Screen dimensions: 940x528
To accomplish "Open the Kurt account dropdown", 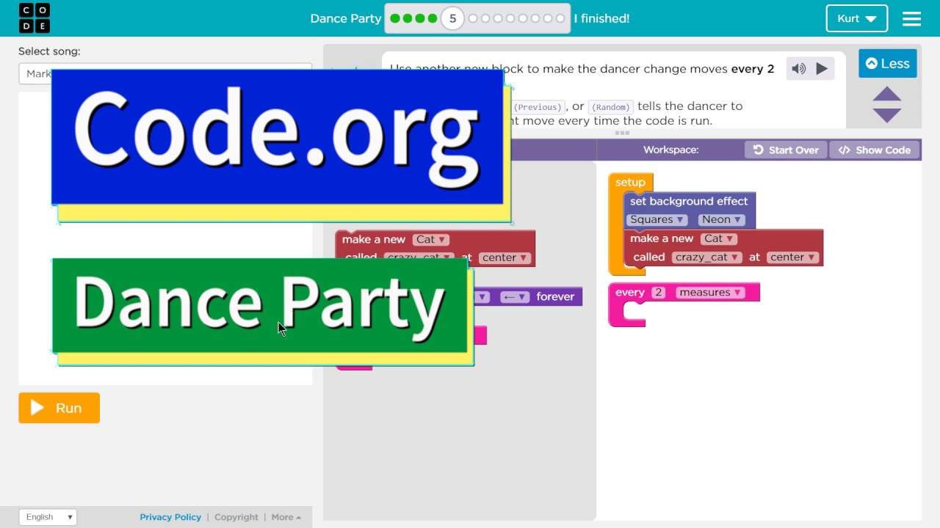I will pos(856,18).
